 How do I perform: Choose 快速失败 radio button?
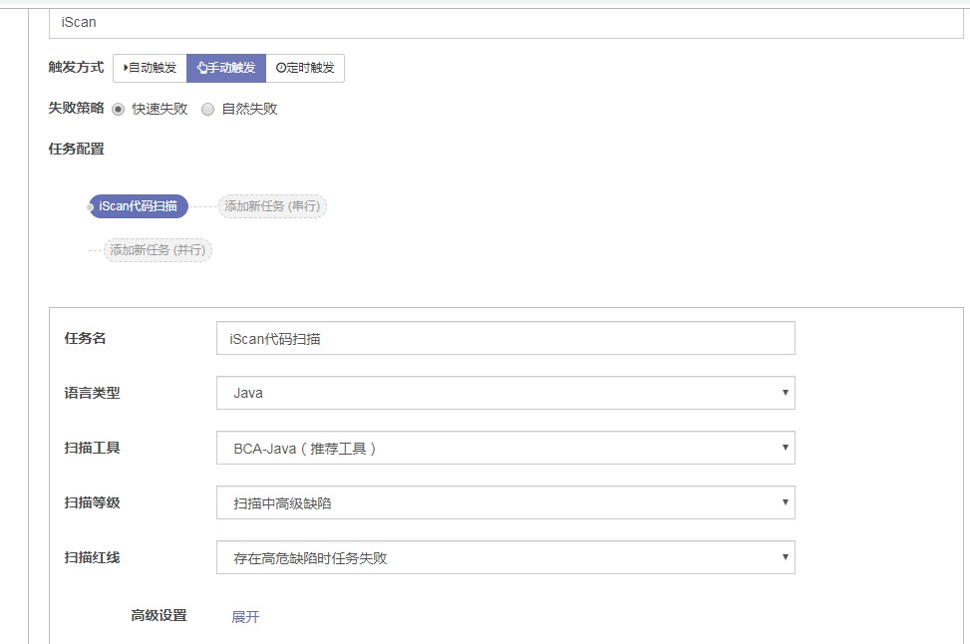click(119, 110)
